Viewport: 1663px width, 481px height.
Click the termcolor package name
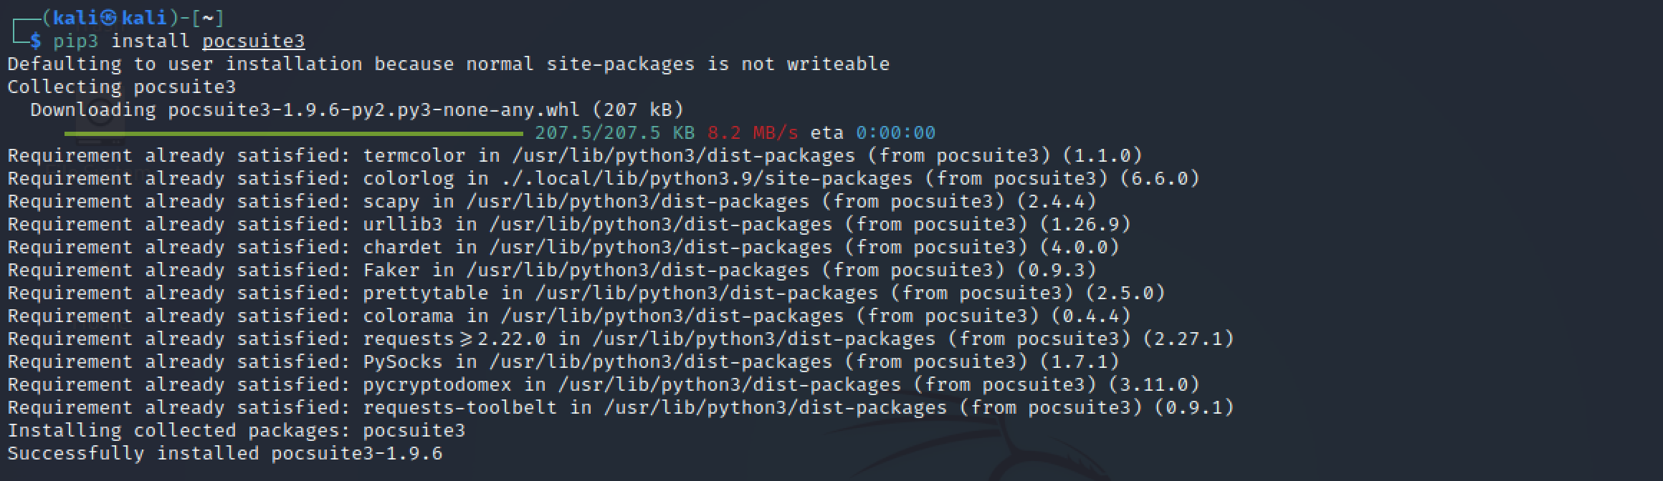414,155
